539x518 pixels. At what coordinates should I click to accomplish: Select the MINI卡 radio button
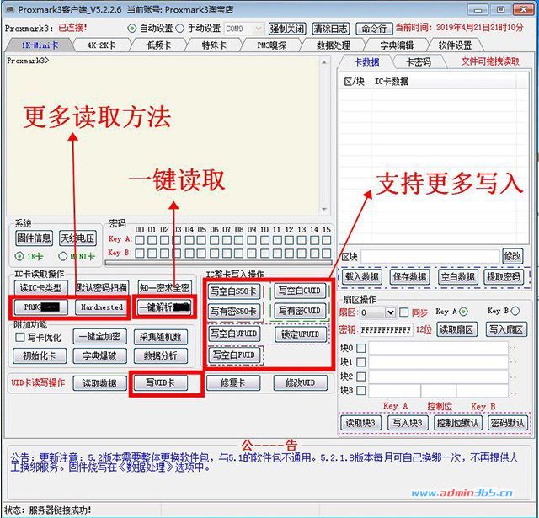tap(62, 256)
